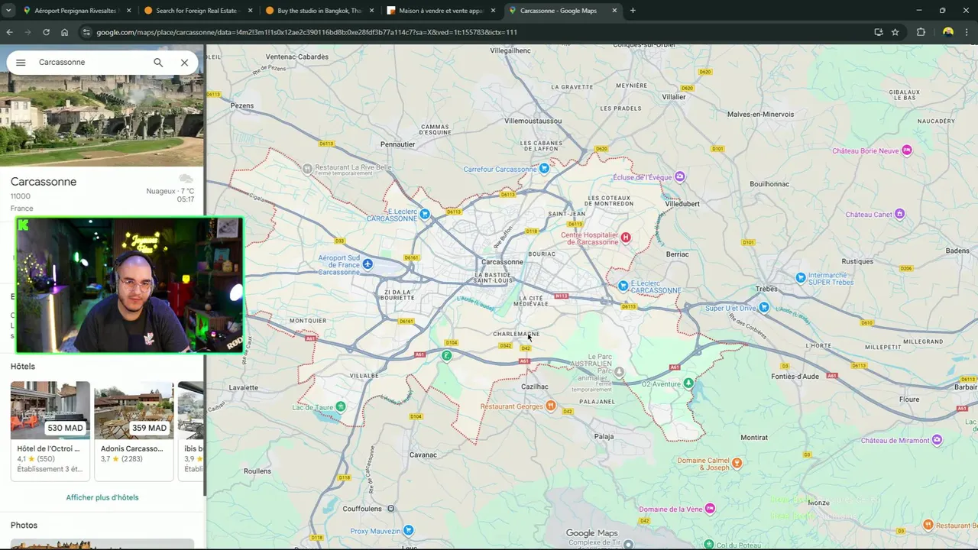Viewport: 978px width, 550px height.
Task: Click the Palaja town label
Action: tap(604, 437)
